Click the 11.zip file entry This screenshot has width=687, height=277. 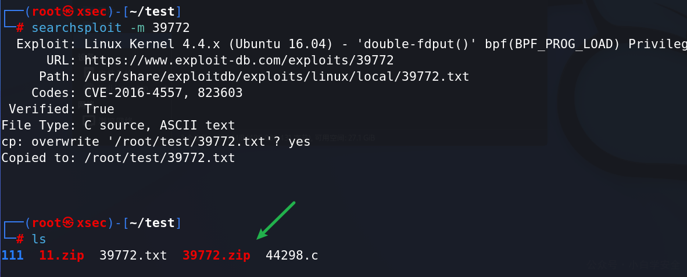click(62, 256)
